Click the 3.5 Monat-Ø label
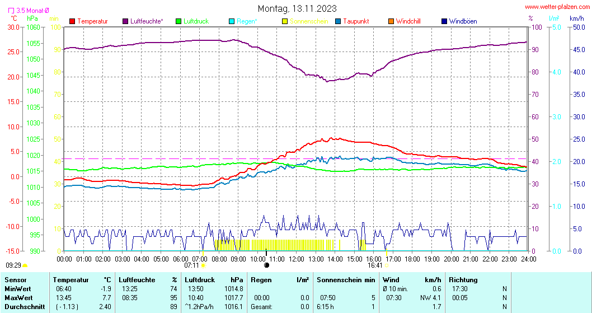The width and height of the screenshot is (592, 313). tap(32, 11)
